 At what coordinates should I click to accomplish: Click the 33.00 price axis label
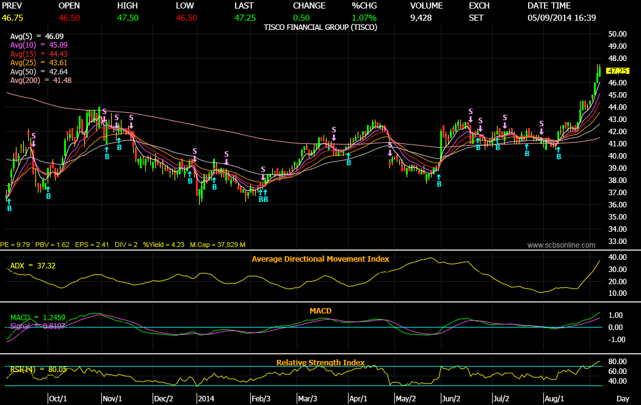pyautogui.click(x=617, y=242)
